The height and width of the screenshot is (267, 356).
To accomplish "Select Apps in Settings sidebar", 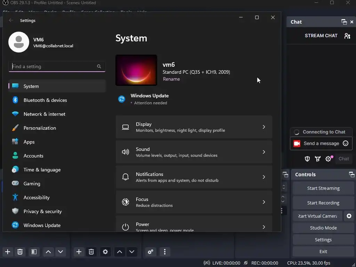I will (57, 142).
